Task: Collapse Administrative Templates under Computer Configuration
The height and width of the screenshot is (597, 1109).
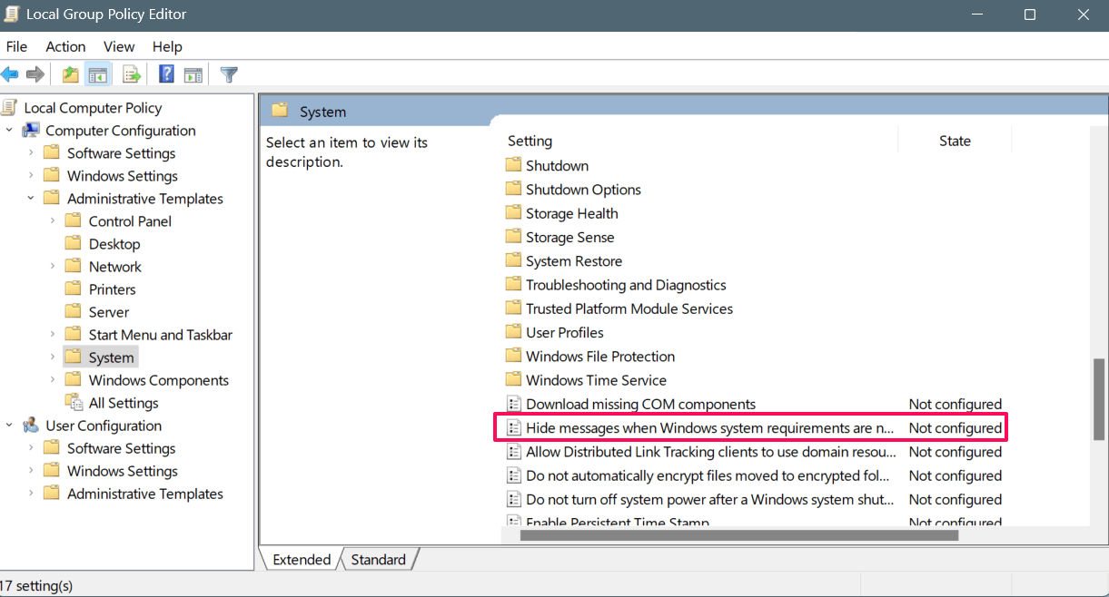Action: (31, 199)
